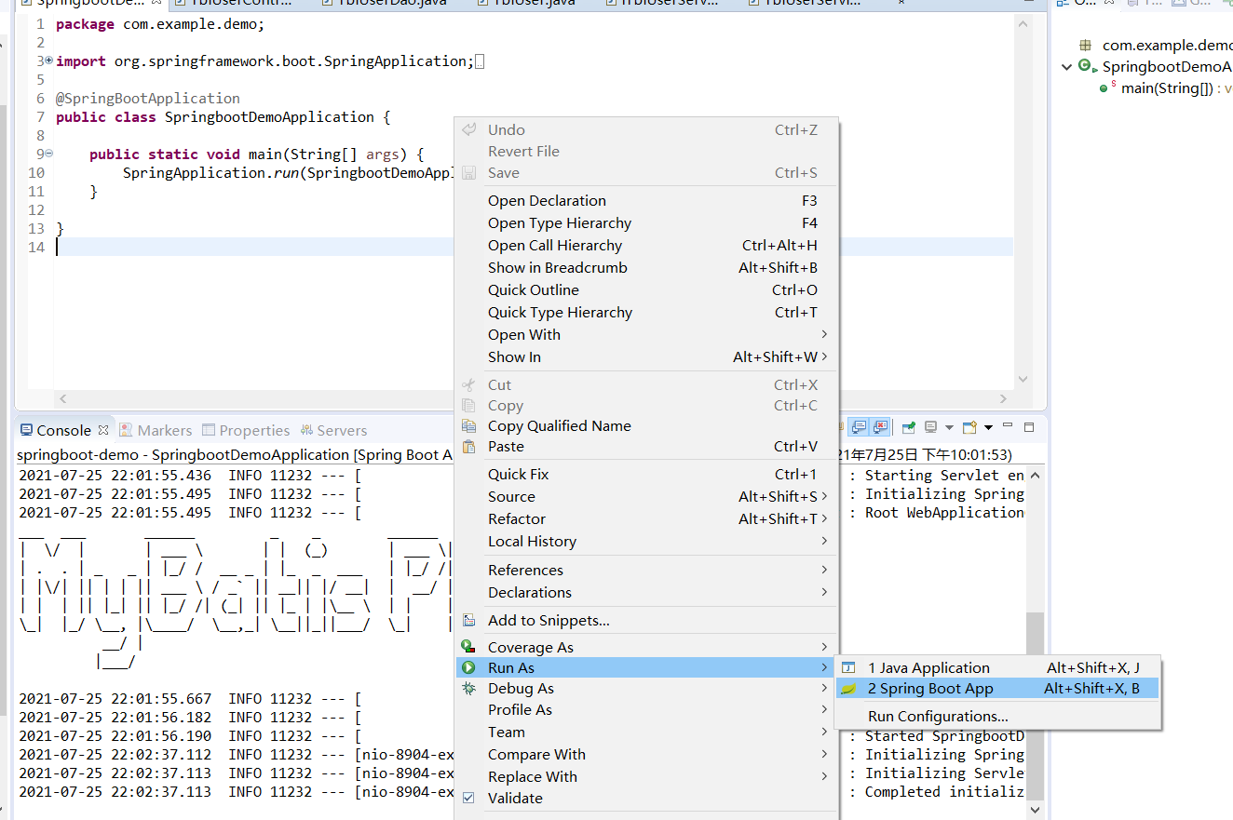Choose Quick Fix from the menu

[x=646, y=475]
